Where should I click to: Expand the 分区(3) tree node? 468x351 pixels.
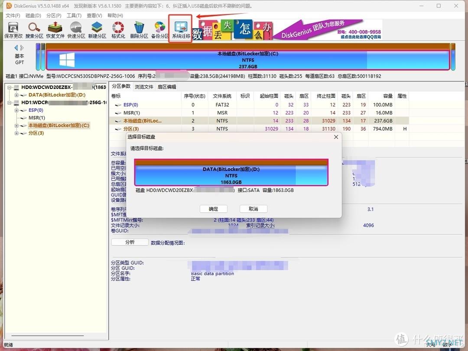(16, 133)
